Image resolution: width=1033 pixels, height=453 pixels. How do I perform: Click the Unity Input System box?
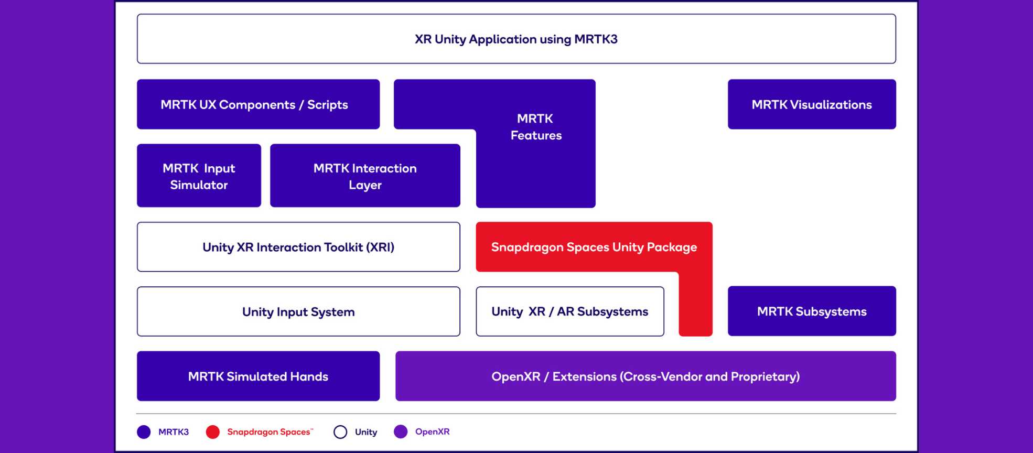(298, 311)
